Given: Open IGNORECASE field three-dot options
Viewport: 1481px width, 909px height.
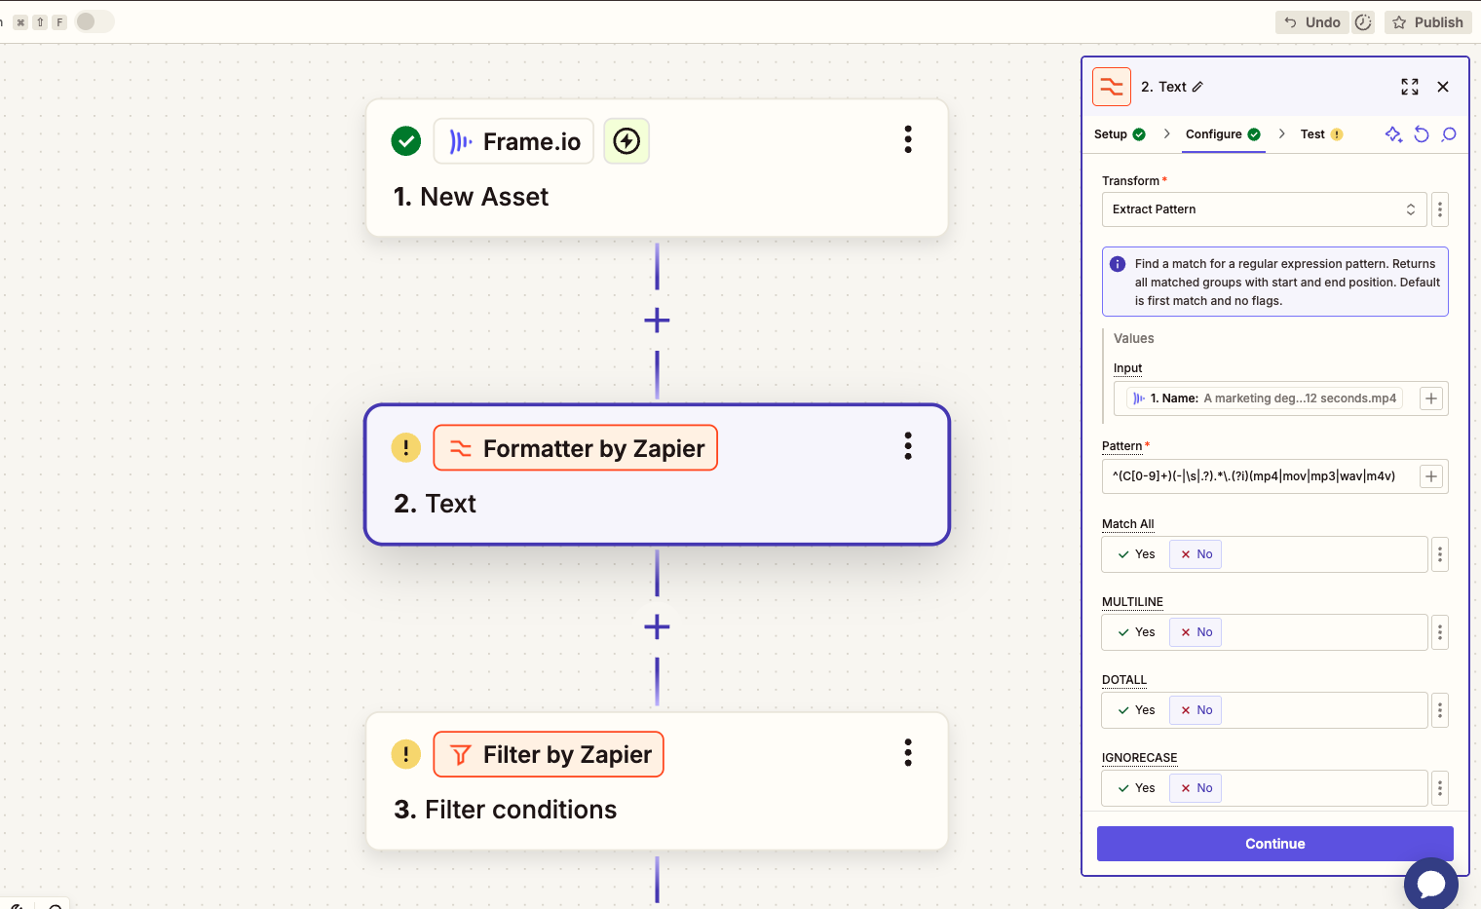Looking at the screenshot, I should [x=1440, y=788].
